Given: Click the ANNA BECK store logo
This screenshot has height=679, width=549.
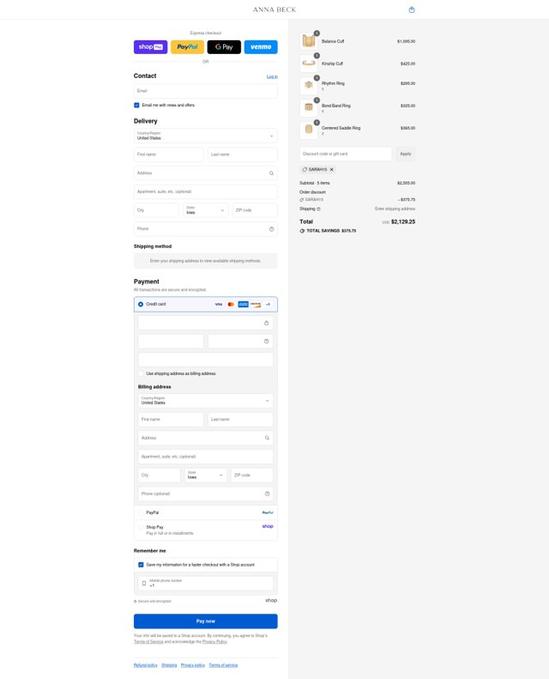Looking at the screenshot, I should point(274,9).
